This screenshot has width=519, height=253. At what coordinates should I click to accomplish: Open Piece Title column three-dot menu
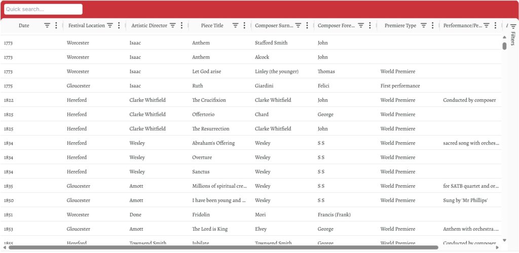coord(244,25)
